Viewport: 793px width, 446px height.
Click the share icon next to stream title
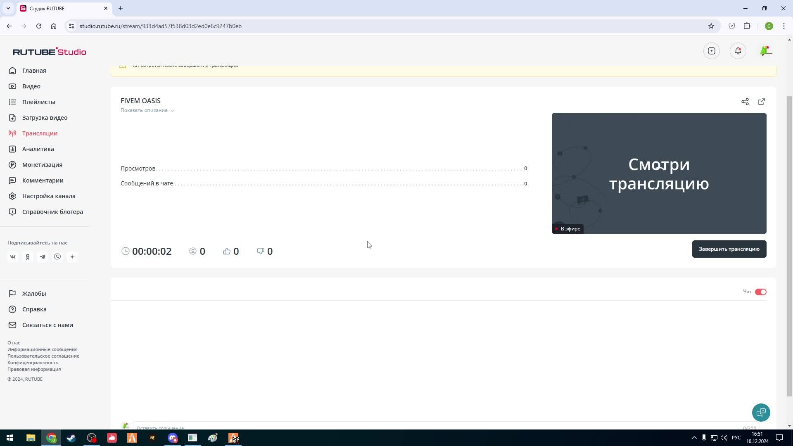point(745,102)
